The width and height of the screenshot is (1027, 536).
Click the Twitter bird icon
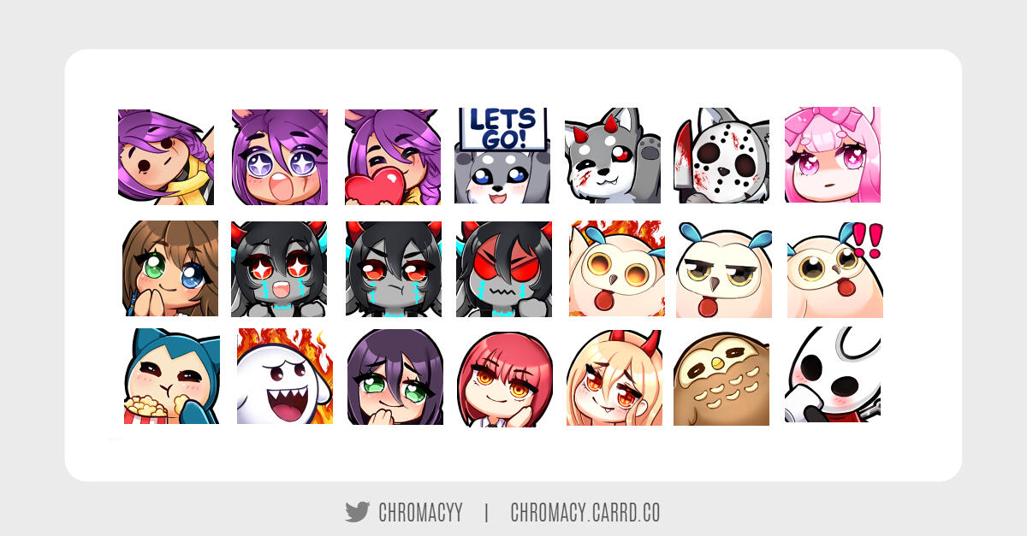tap(357, 513)
